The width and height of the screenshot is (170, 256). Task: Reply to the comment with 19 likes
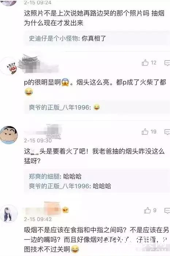click(167, 132)
